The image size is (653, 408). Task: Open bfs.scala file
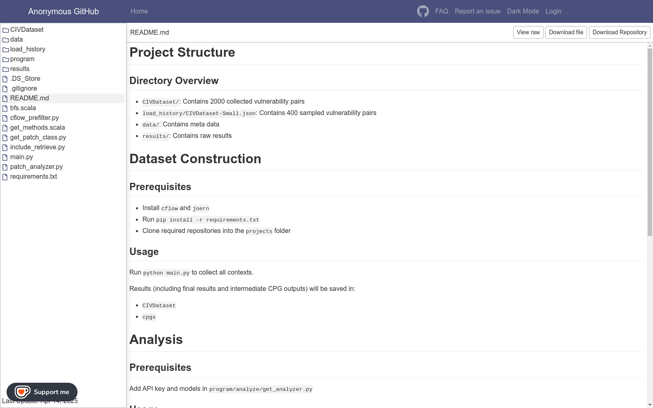click(x=23, y=108)
